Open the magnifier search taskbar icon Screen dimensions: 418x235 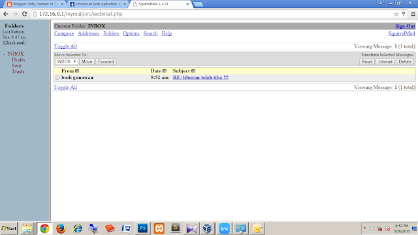click(x=93, y=228)
